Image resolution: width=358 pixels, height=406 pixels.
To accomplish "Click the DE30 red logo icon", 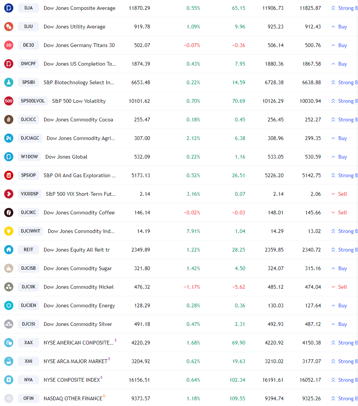I will 9,45.
